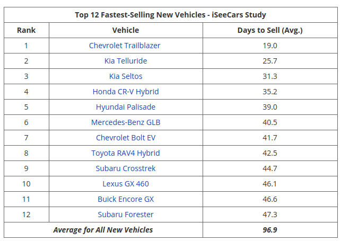Follow the Honda CR-V Hybrid link
The height and width of the screenshot is (241, 341).
(x=126, y=92)
